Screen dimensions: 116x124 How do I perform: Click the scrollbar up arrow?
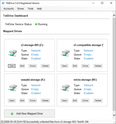pyautogui.click(x=114, y=15)
